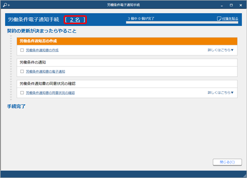Click the 3個中0個が完了 progress bar
The height and width of the screenshot is (178, 247).
[182, 23]
